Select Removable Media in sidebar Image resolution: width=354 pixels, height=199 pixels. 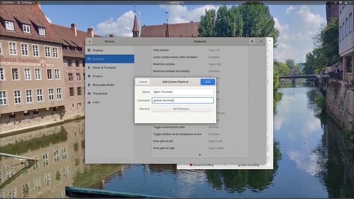point(110,85)
